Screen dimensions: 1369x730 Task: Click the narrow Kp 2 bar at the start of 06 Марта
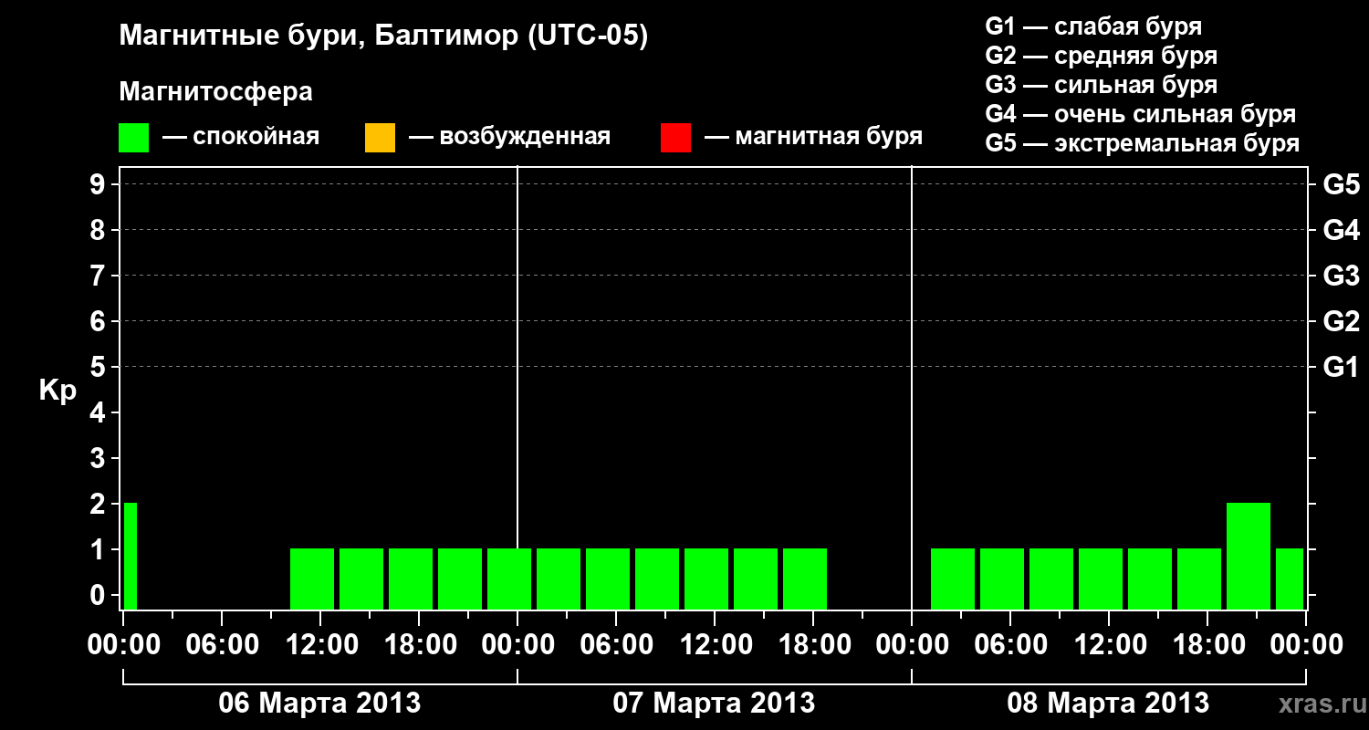(131, 556)
